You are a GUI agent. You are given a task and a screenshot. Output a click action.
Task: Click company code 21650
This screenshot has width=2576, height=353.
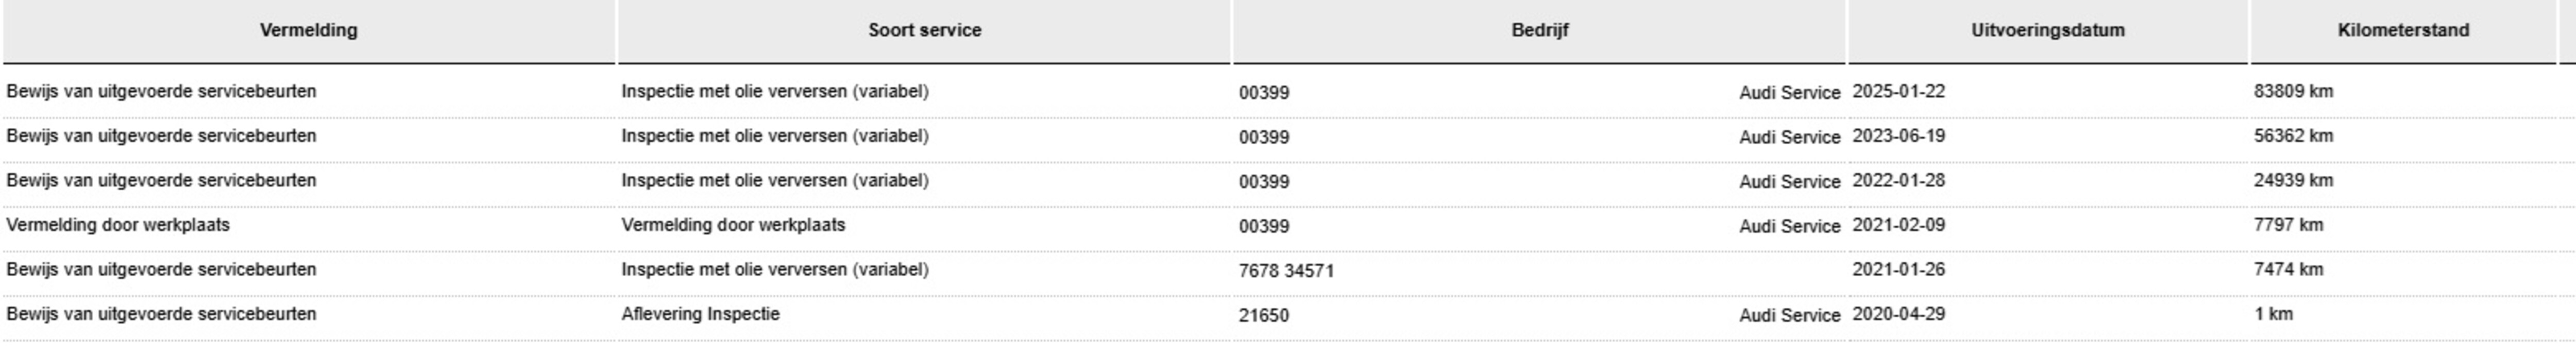point(1263,315)
